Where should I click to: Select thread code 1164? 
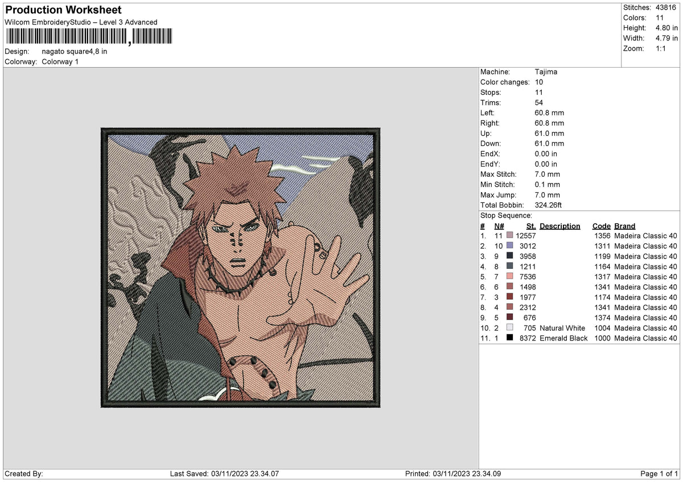602,267
